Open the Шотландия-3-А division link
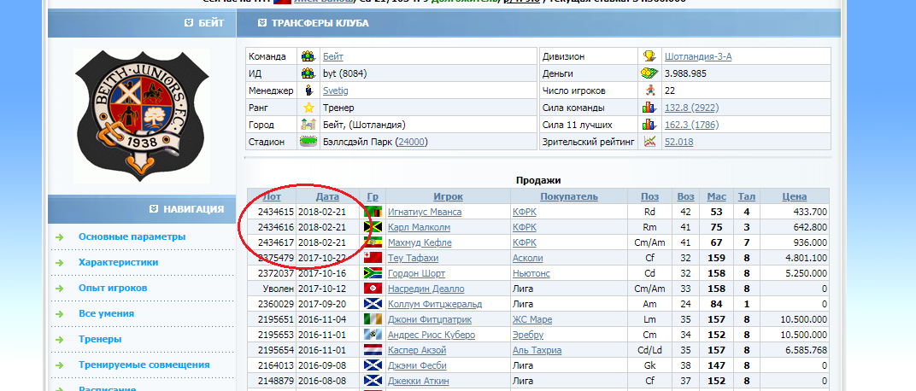This screenshot has height=391, width=916. pos(697,56)
